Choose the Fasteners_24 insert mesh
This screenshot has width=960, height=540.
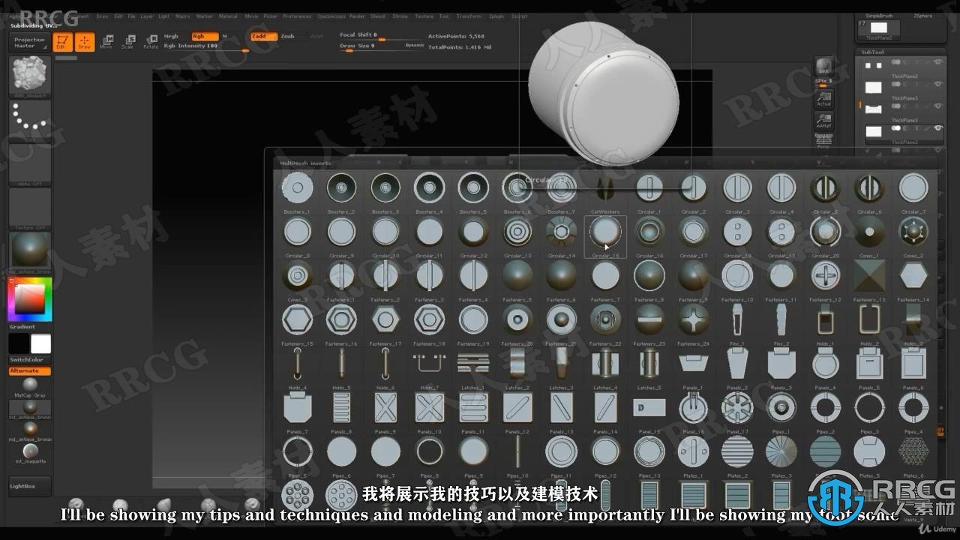tap(693, 320)
